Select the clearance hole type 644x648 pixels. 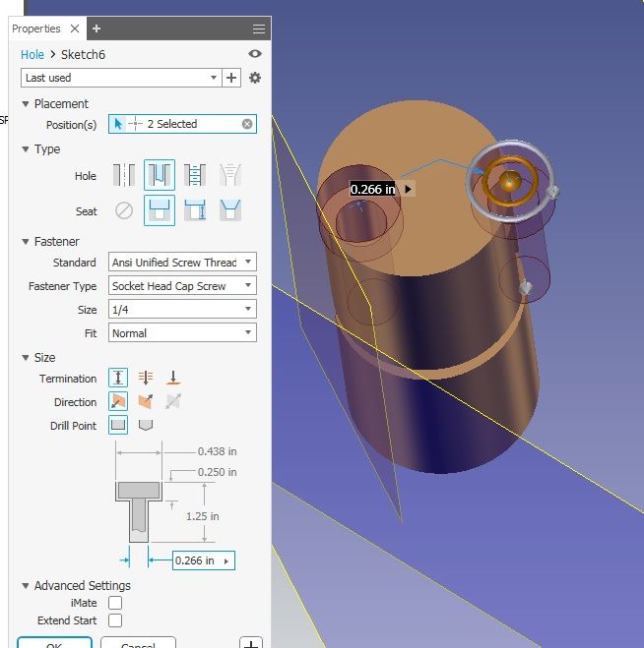coord(160,175)
